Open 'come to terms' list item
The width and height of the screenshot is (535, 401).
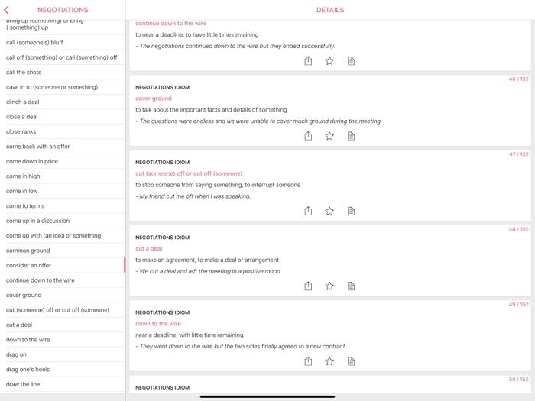pyautogui.click(x=63, y=205)
